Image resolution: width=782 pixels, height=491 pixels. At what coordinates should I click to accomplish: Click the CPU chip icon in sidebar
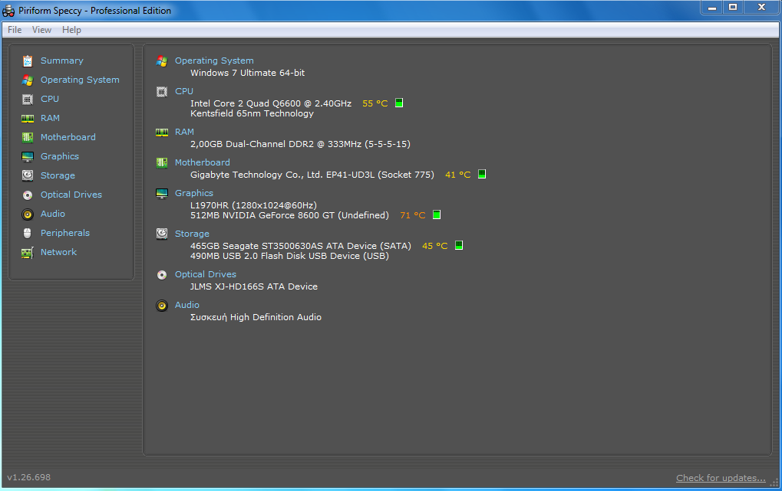click(28, 99)
